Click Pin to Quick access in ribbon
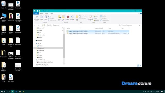The image size is (165, 93). click(37, 18)
